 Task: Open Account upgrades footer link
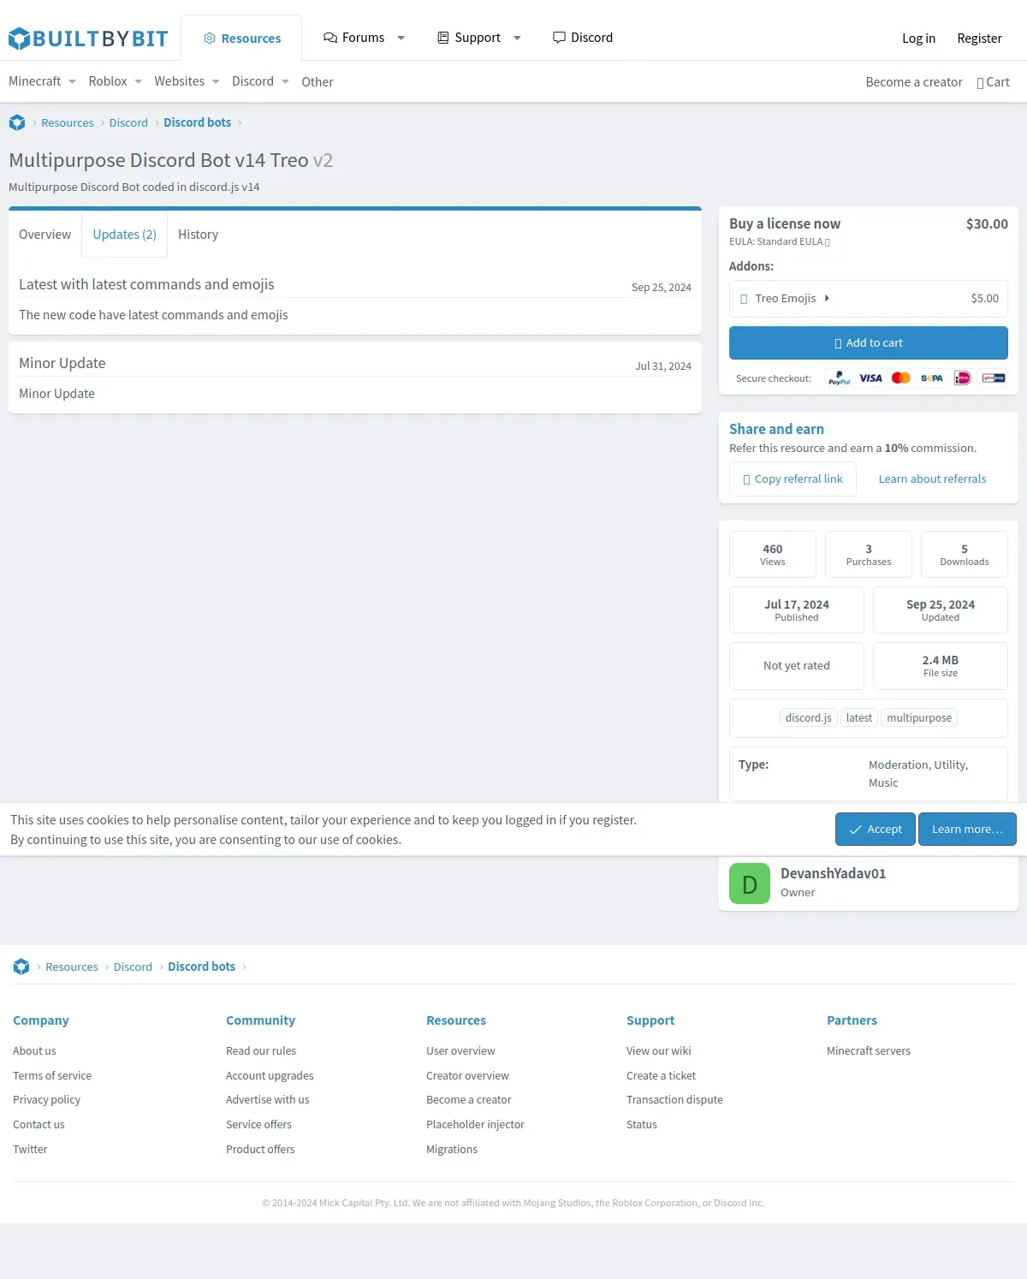(270, 1075)
